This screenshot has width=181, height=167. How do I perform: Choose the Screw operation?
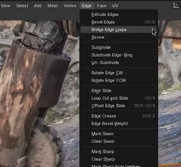[x=118, y=37]
